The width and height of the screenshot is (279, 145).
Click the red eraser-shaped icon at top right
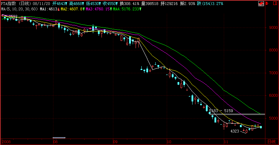tap(261, 4)
